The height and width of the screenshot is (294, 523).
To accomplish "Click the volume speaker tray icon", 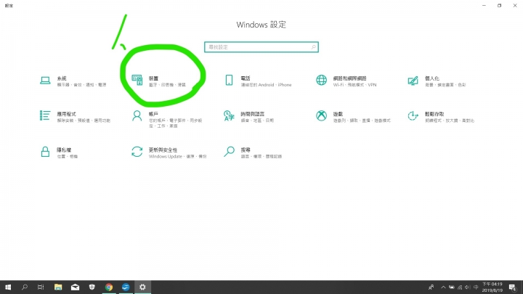I will (x=468, y=287).
